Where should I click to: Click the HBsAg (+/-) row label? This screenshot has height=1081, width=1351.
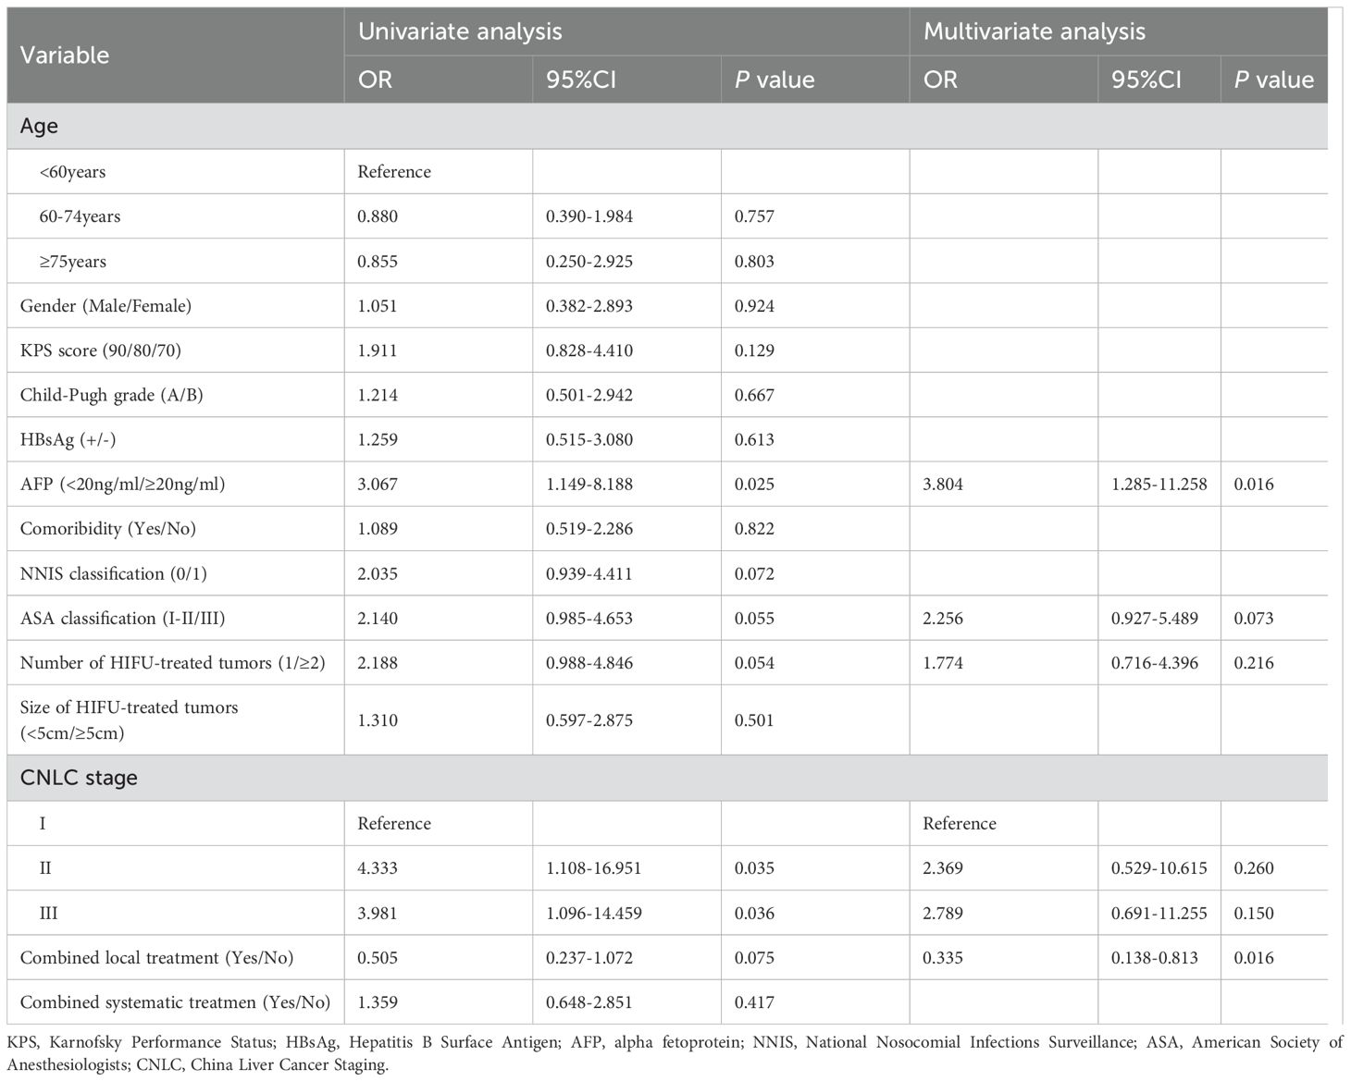click(x=68, y=439)
